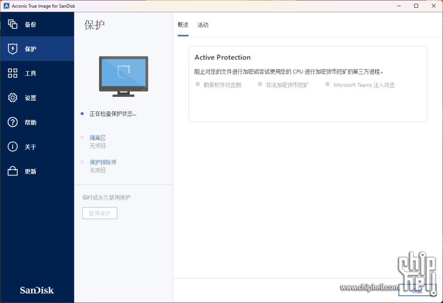This screenshot has width=443, height=303.
Task: Click the 设置 button at bottom right
Action: point(417,290)
